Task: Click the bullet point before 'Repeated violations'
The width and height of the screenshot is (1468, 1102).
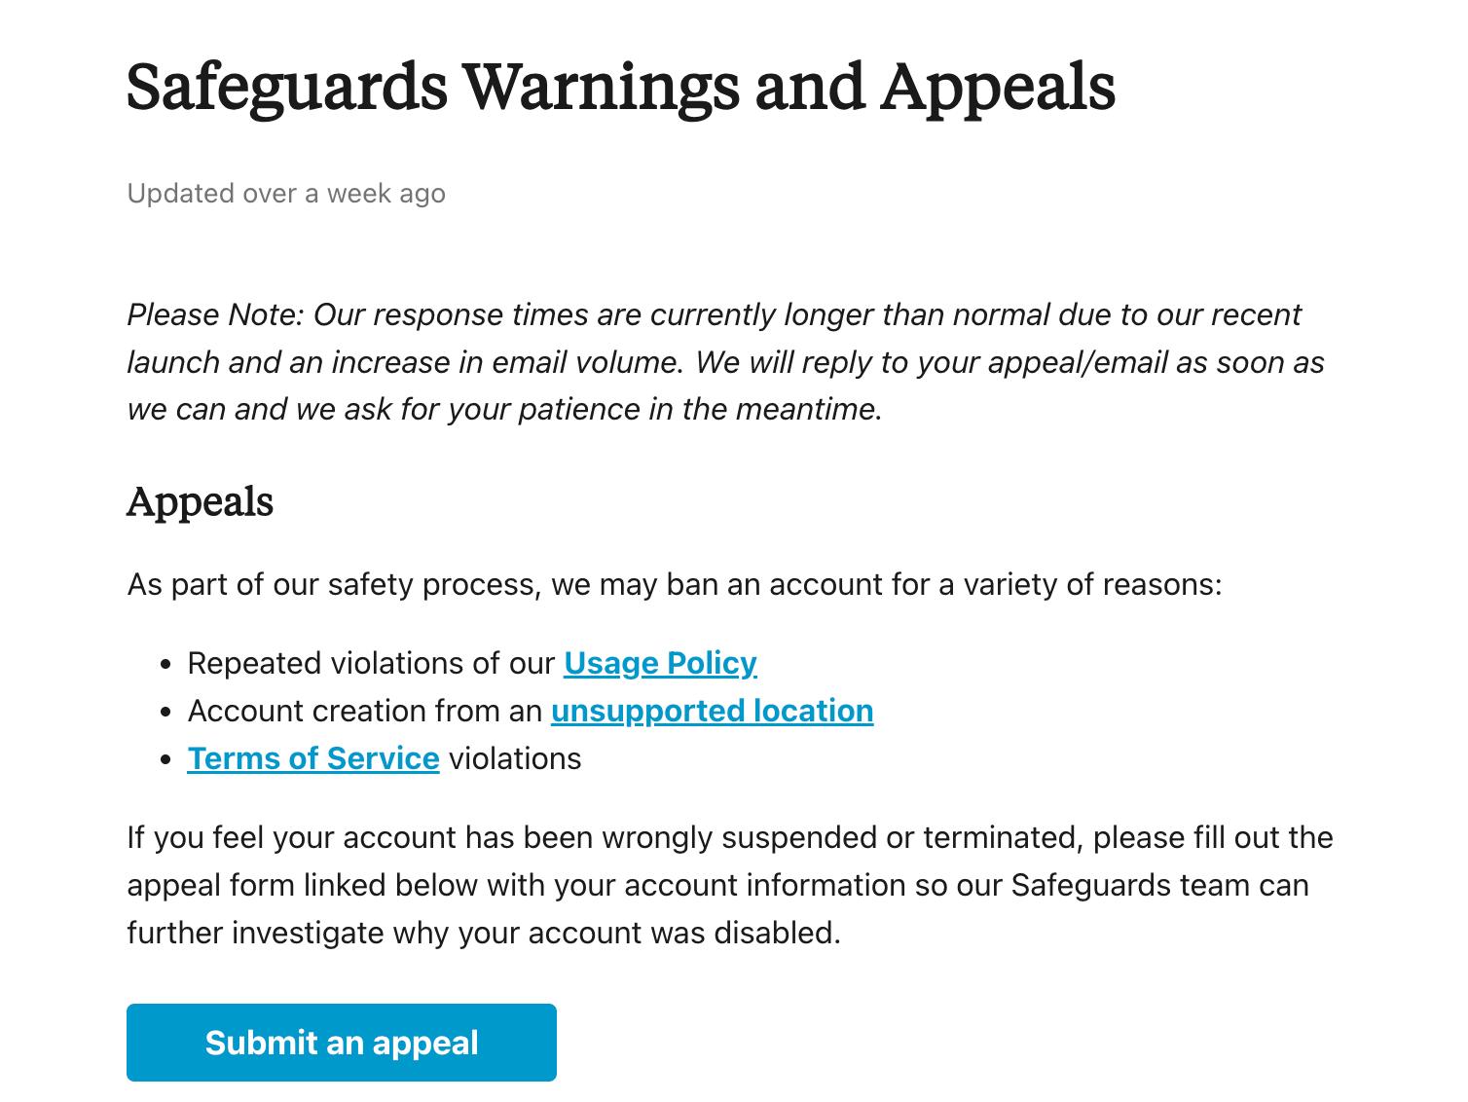Action: tap(166, 665)
